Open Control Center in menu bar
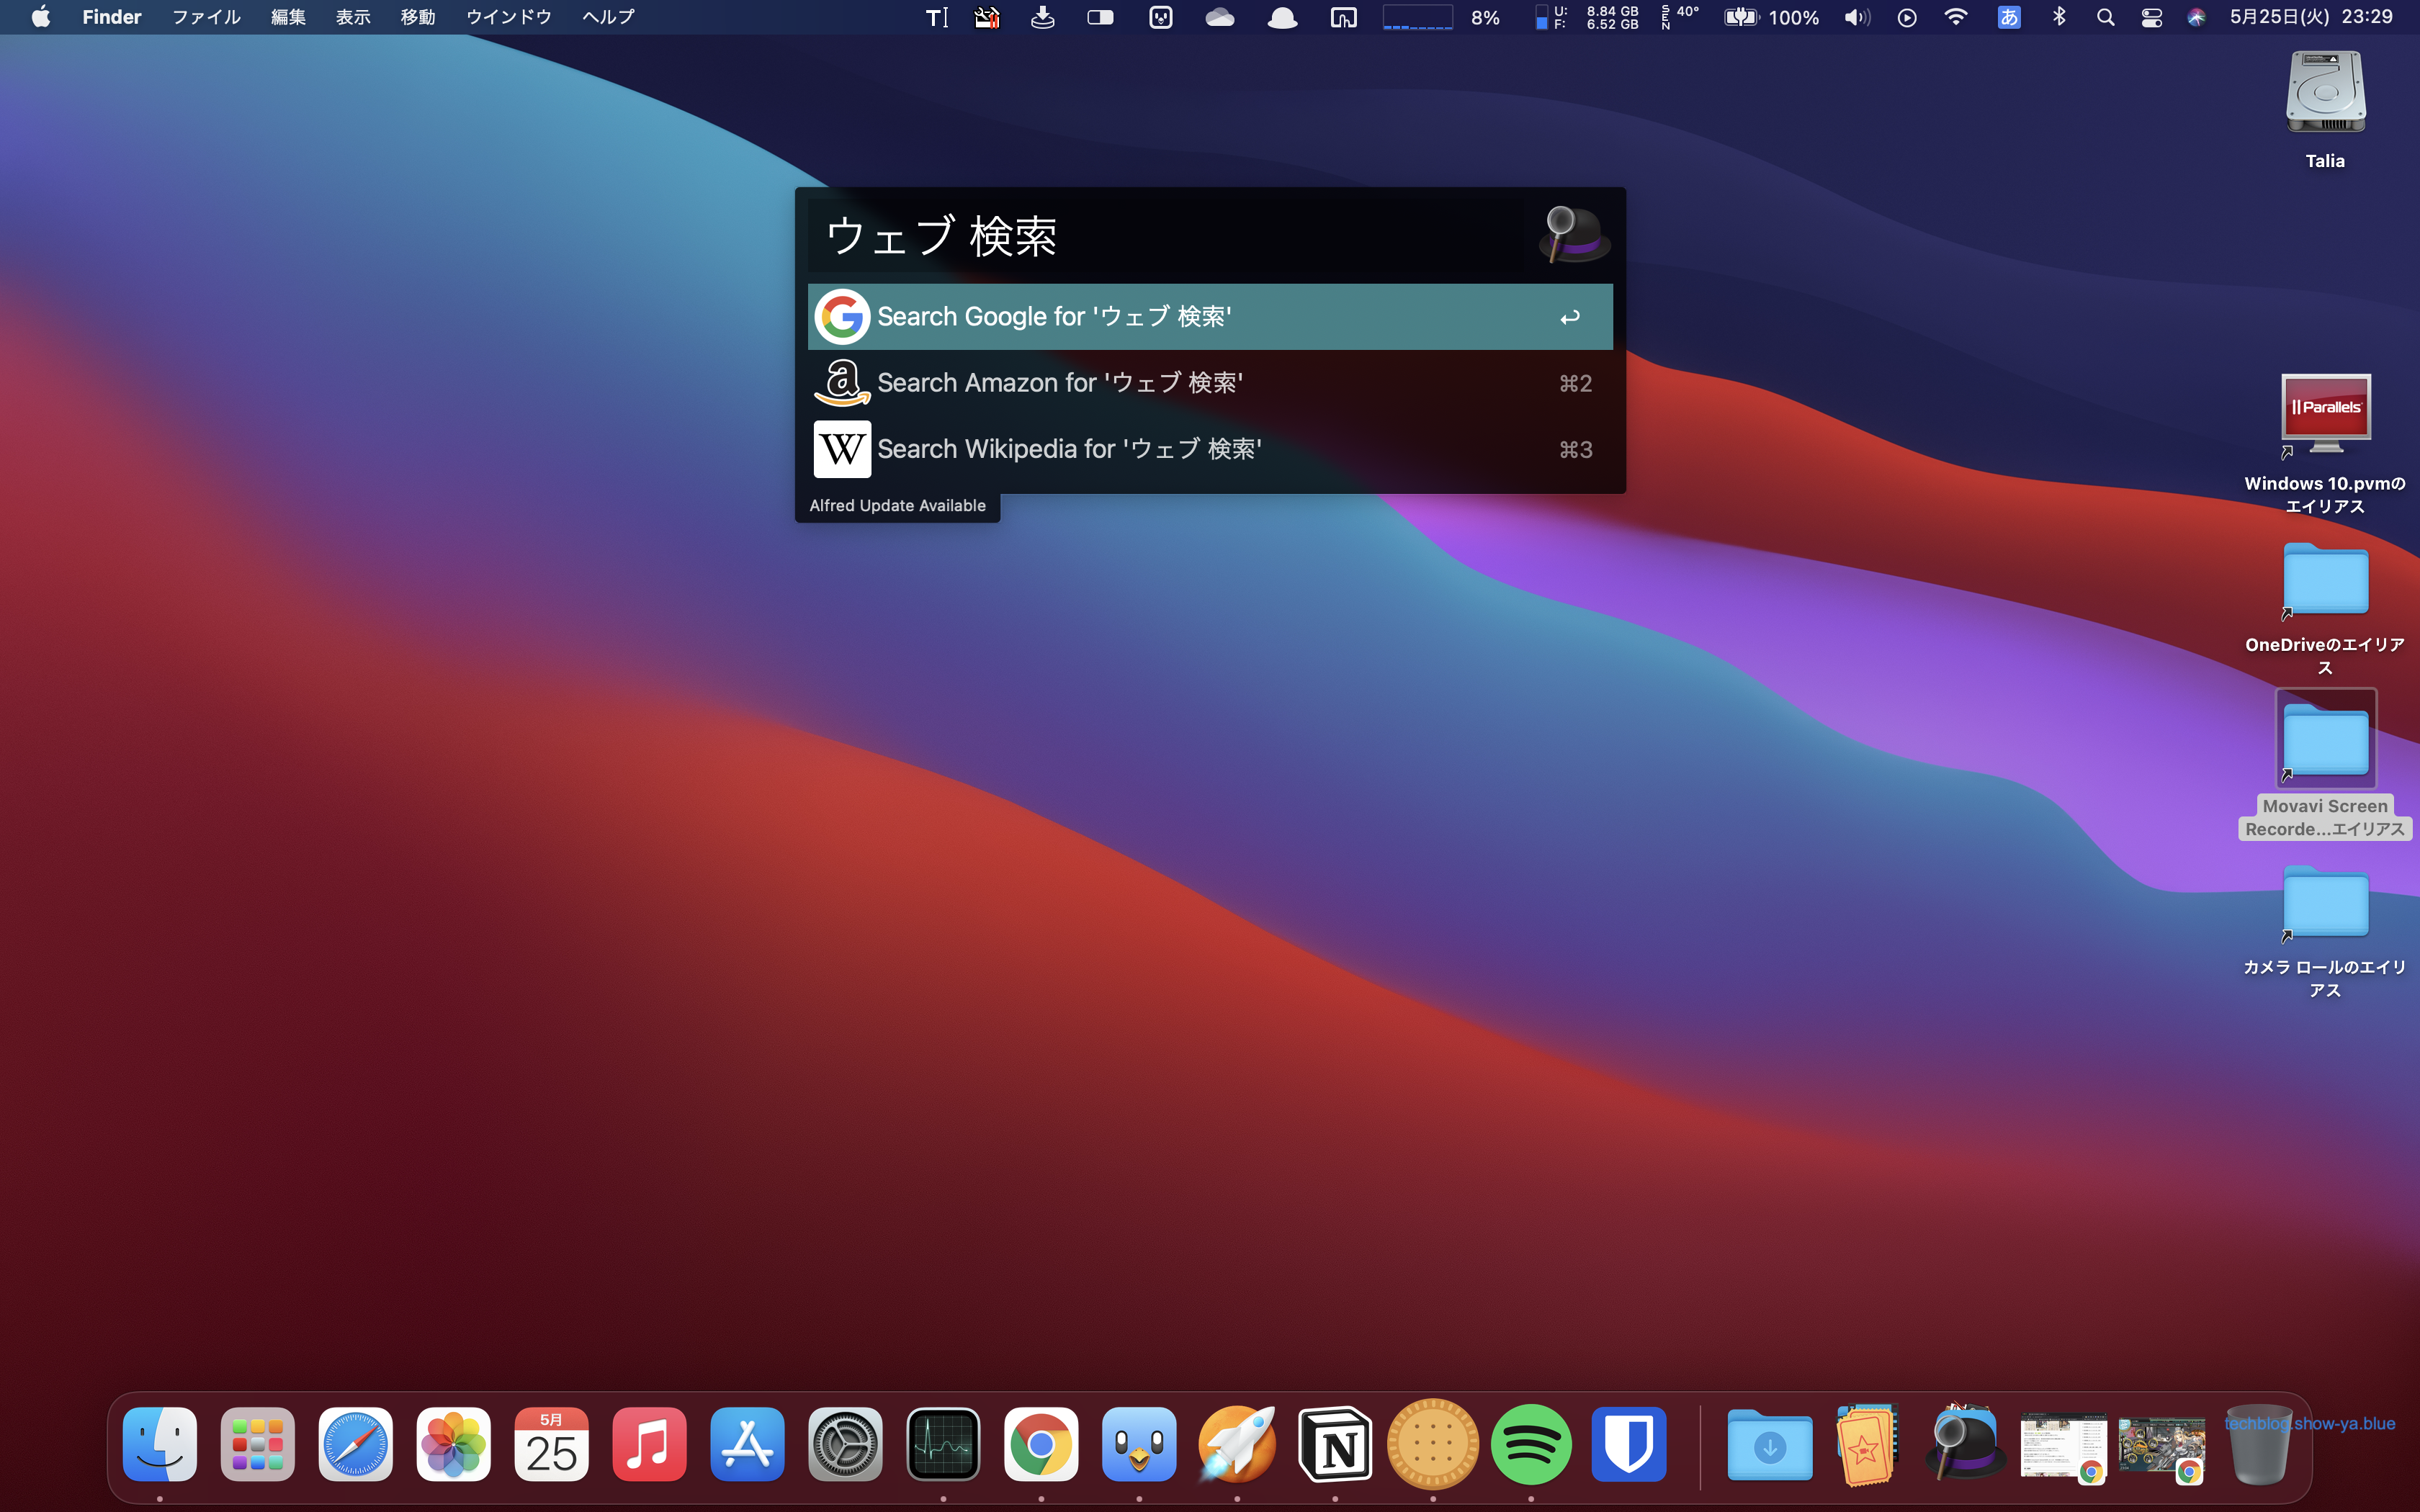This screenshot has width=2420, height=1512. 2151,17
